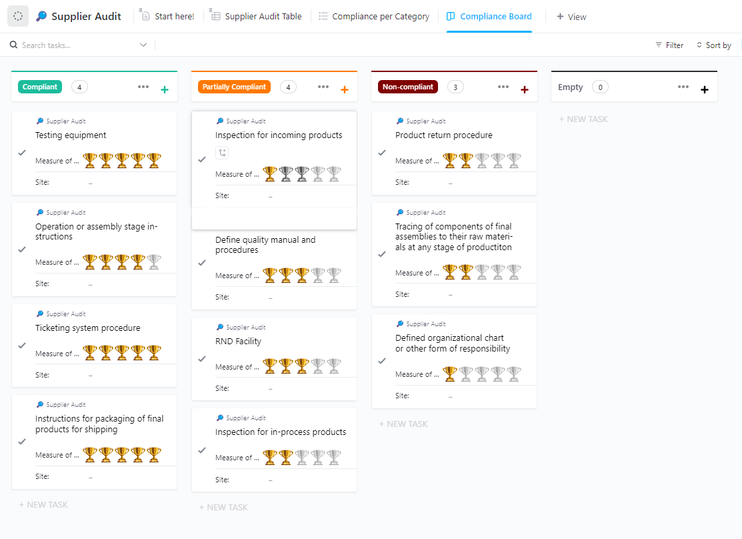
Task: Click the Site field on Defined organizational chart card
Action: click(403, 395)
